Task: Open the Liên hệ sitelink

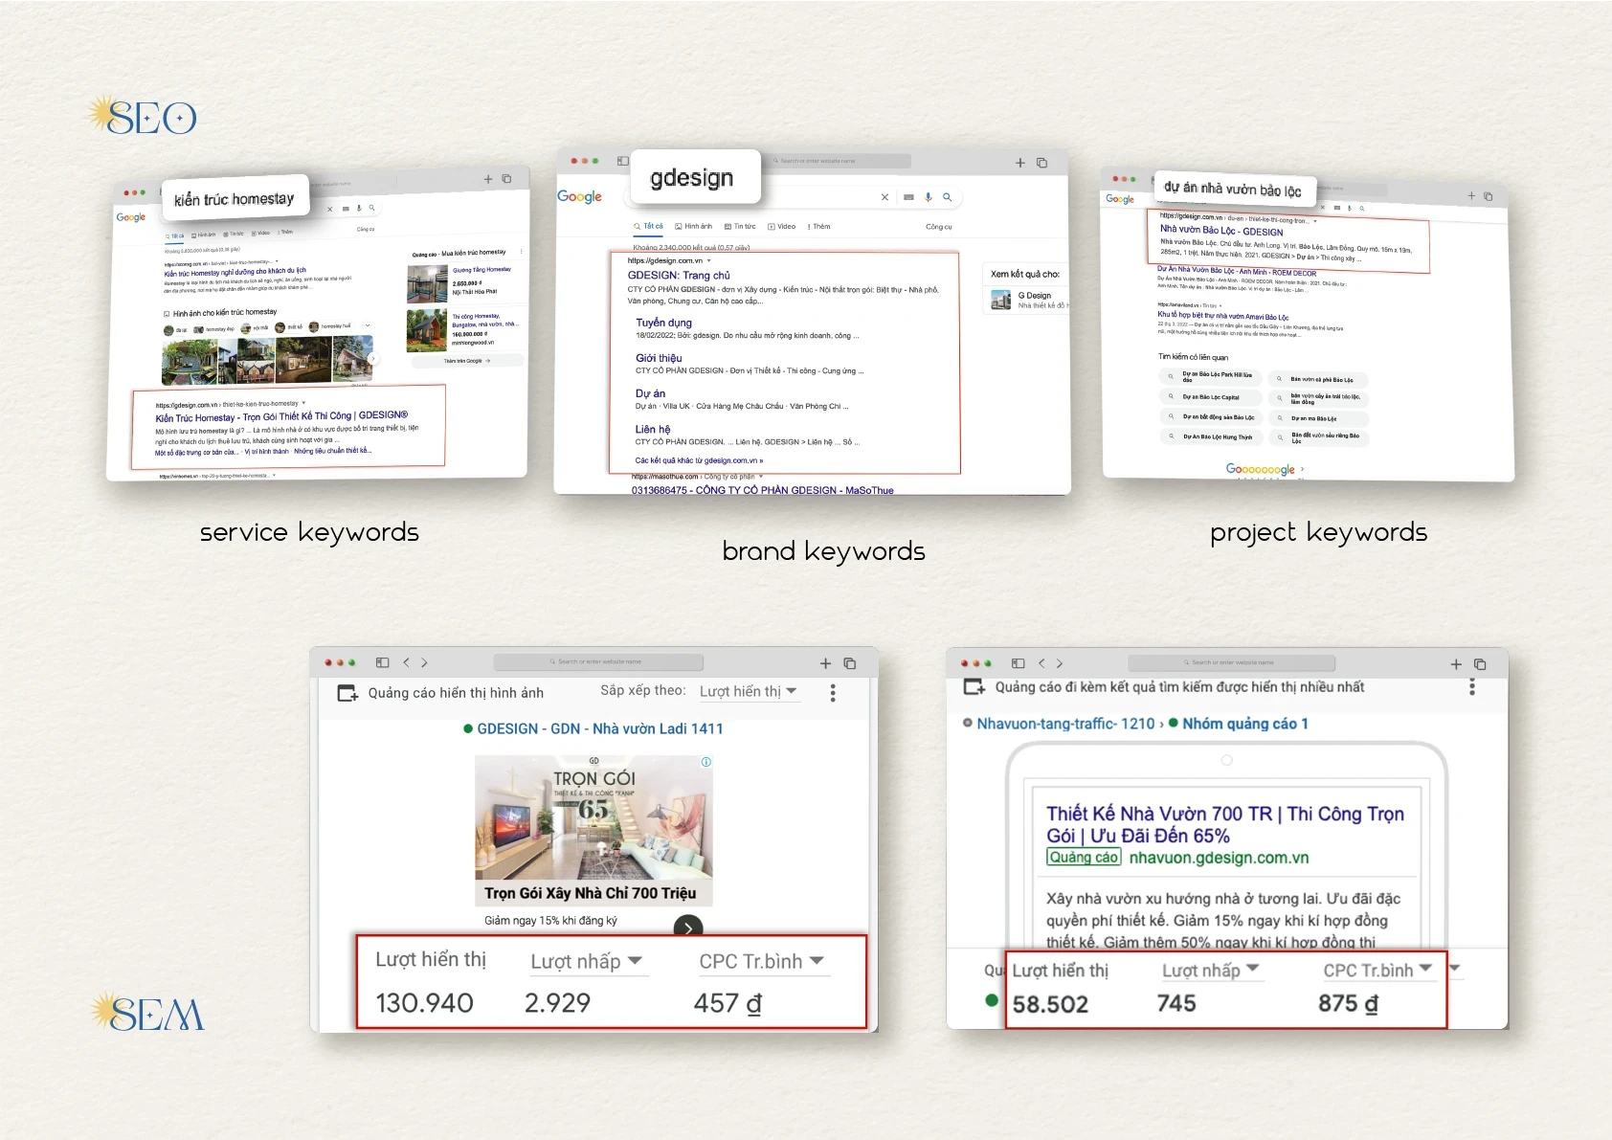Action: click(x=653, y=429)
